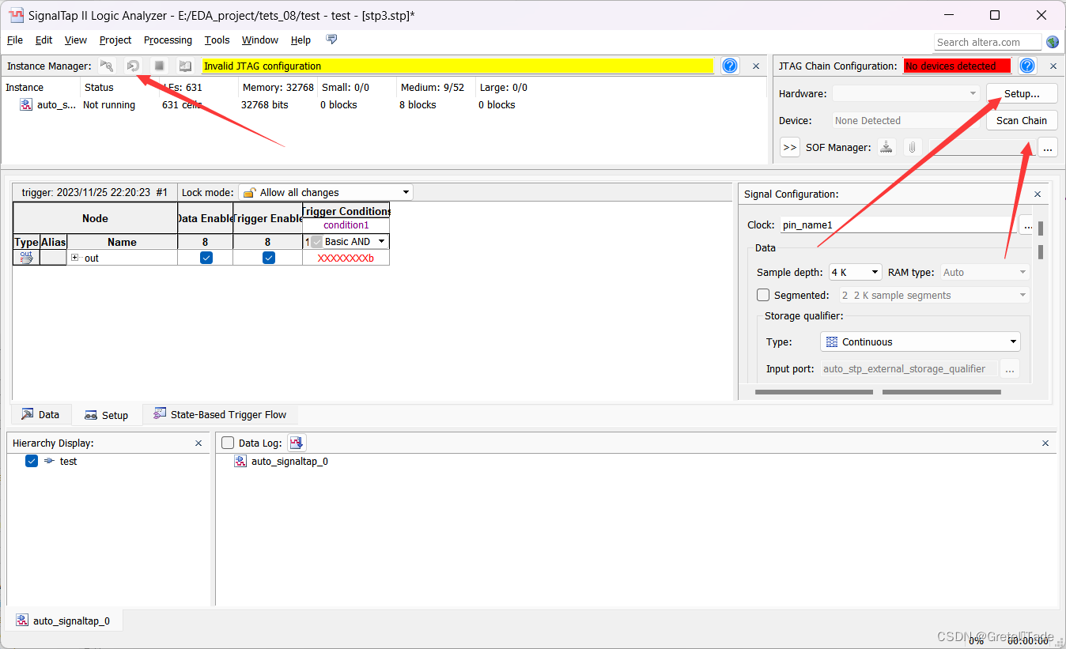Close the Instance Manager pane

click(756, 66)
